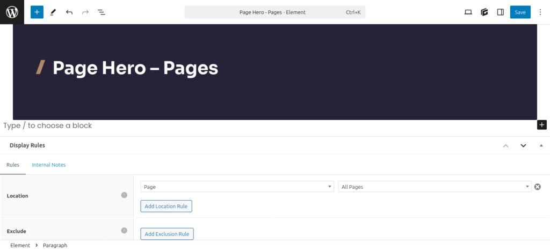
Task: Open the Page Hero command palette bar
Action: click(274, 12)
